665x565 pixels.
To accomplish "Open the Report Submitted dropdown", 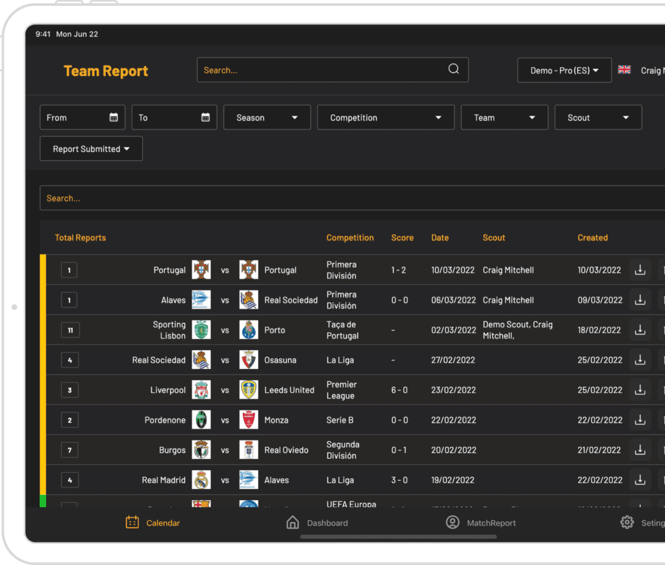I will click(x=91, y=149).
